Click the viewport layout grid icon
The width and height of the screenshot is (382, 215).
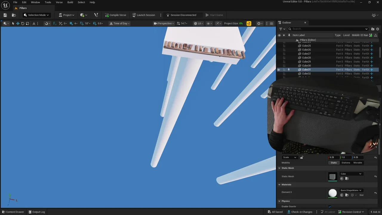pyautogui.click(x=271, y=23)
